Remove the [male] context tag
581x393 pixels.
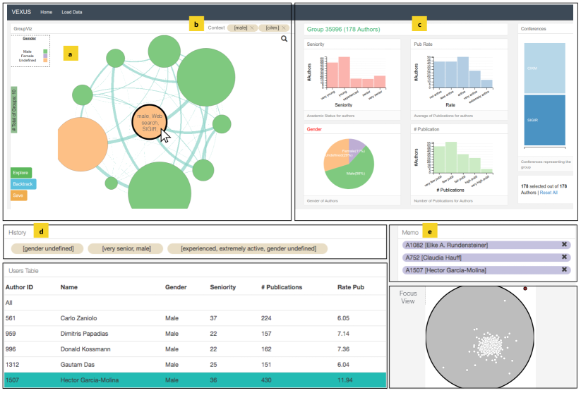coord(252,28)
